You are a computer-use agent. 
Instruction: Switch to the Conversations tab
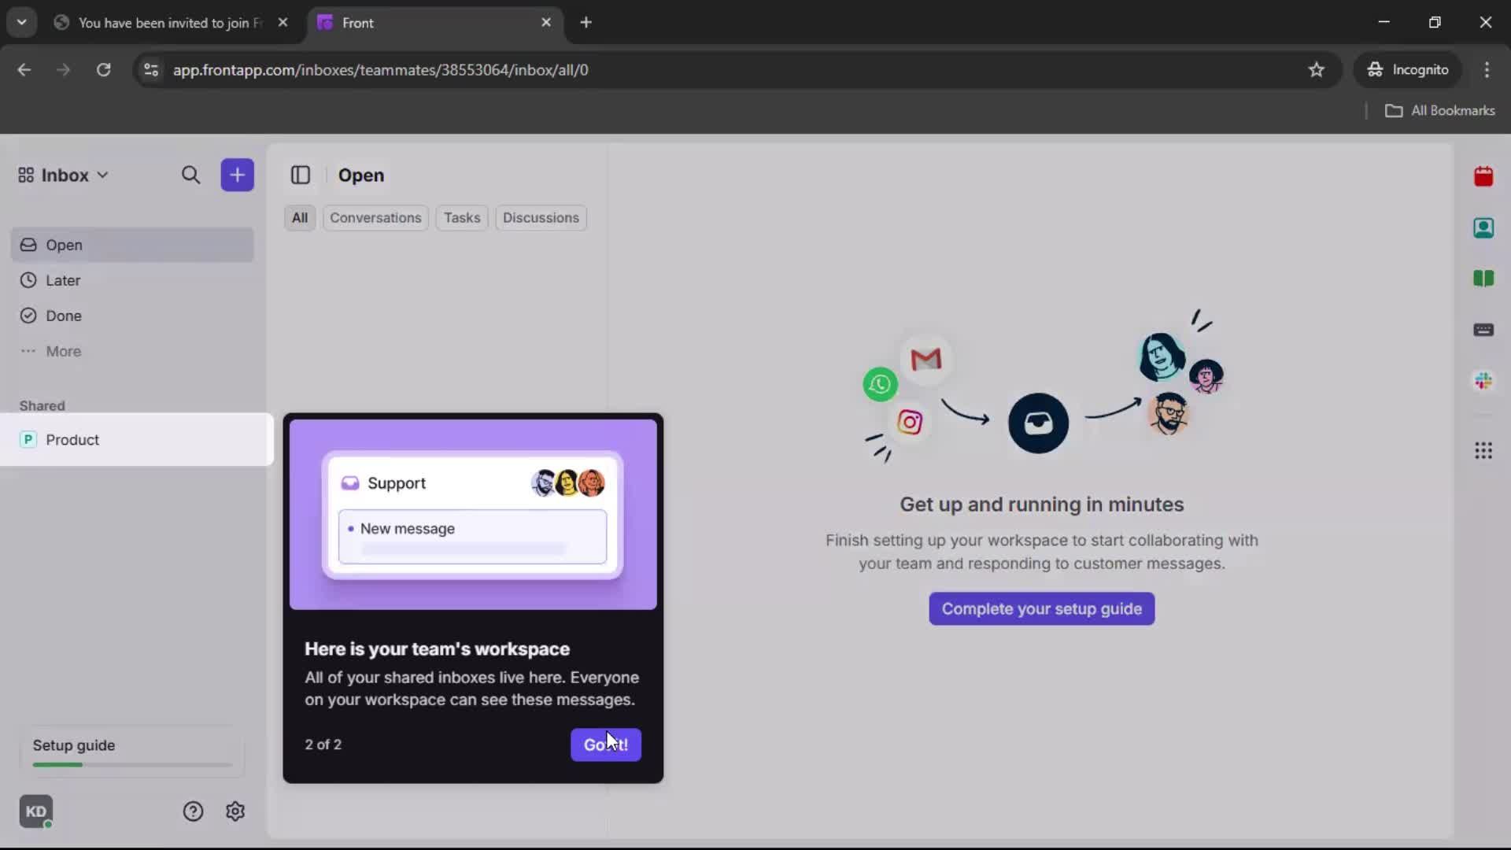click(375, 217)
